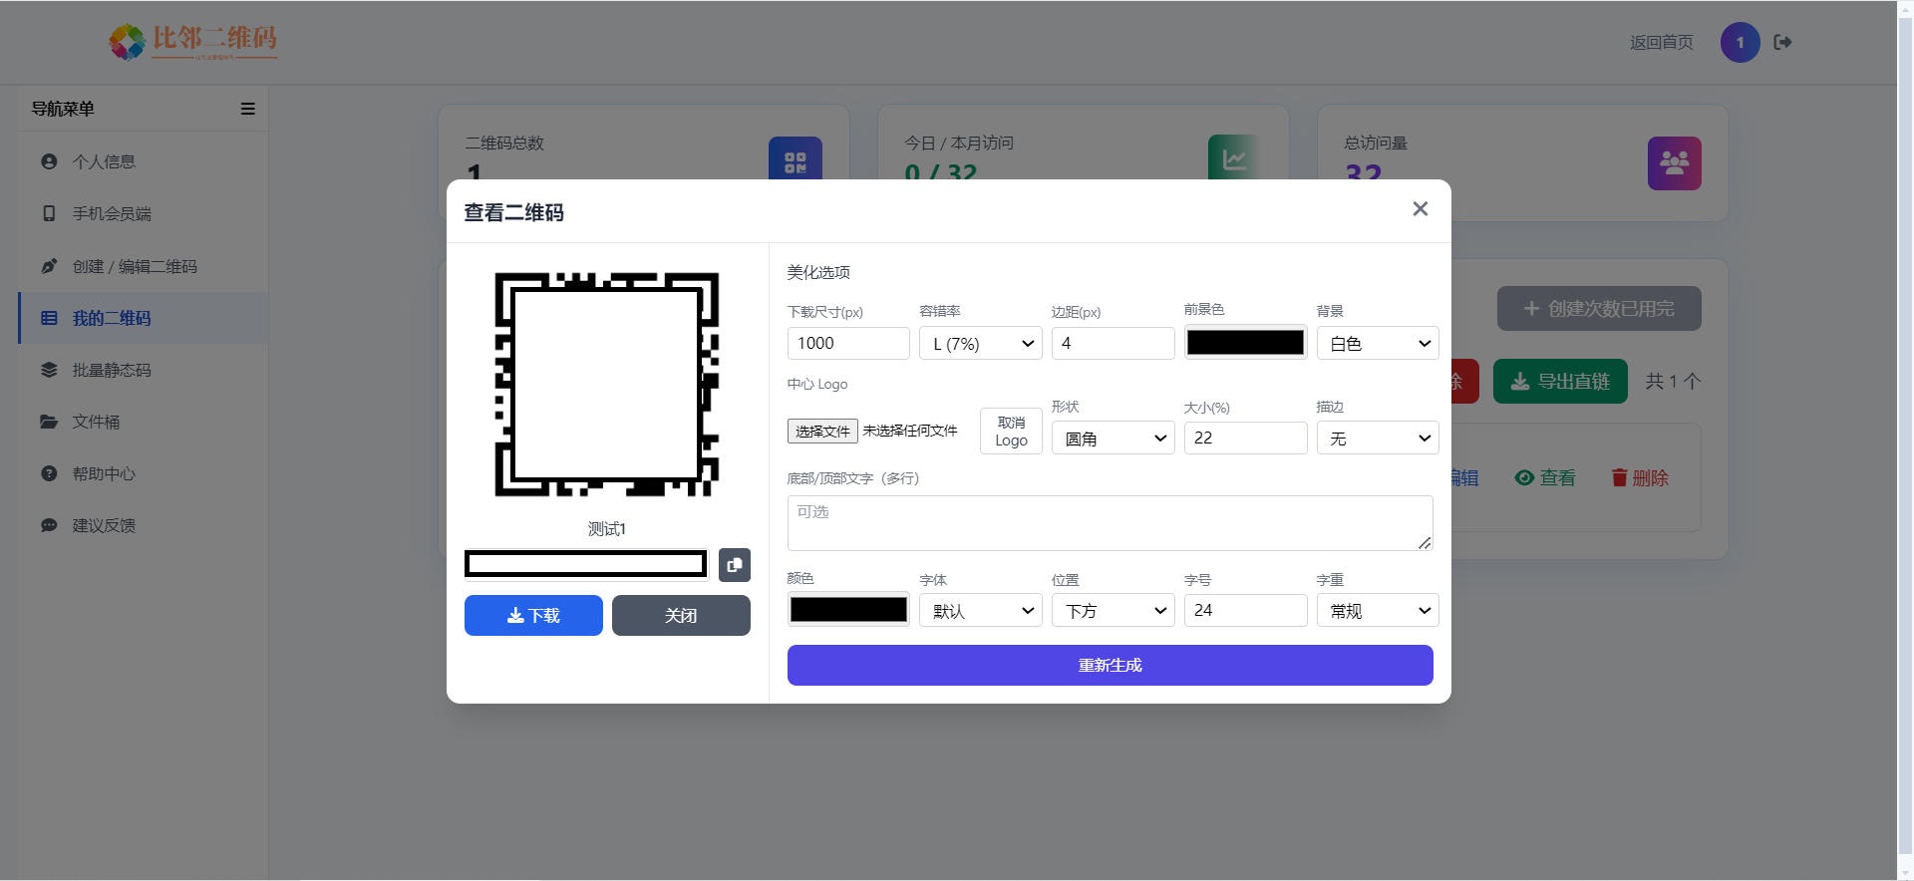Click the 删除 trash button in the row

coord(1640,478)
